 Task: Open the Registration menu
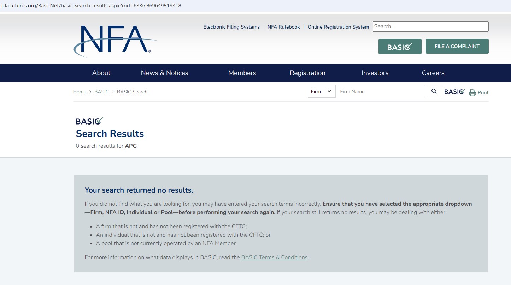coord(307,73)
